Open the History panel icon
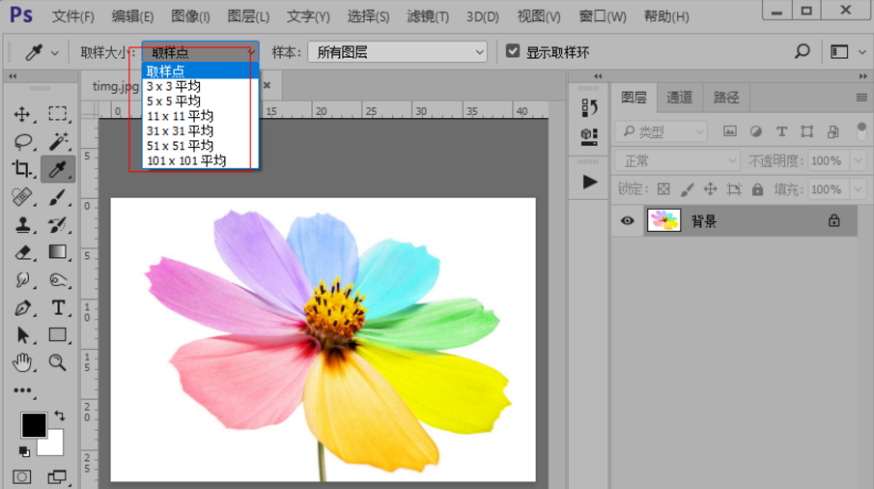This screenshot has width=874, height=489. point(589,107)
